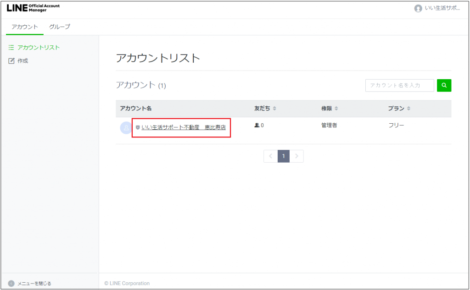Screen dimensions: 470x290
Task: Go to next page with right chevron
Action: (297, 156)
